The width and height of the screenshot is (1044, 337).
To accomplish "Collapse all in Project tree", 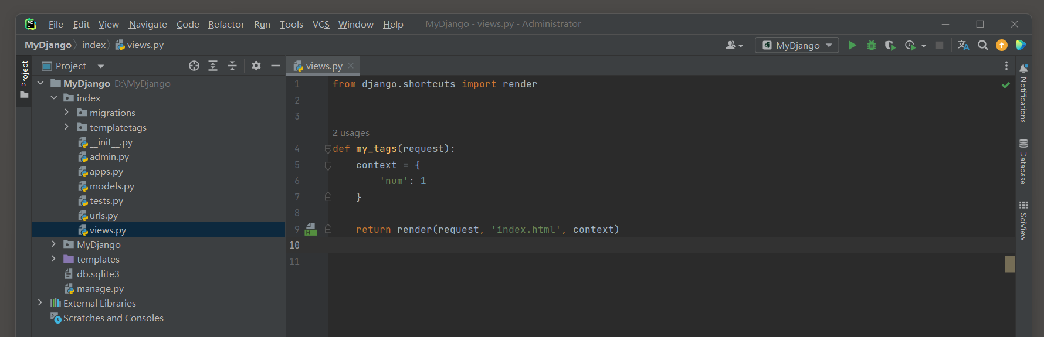I will point(232,66).
